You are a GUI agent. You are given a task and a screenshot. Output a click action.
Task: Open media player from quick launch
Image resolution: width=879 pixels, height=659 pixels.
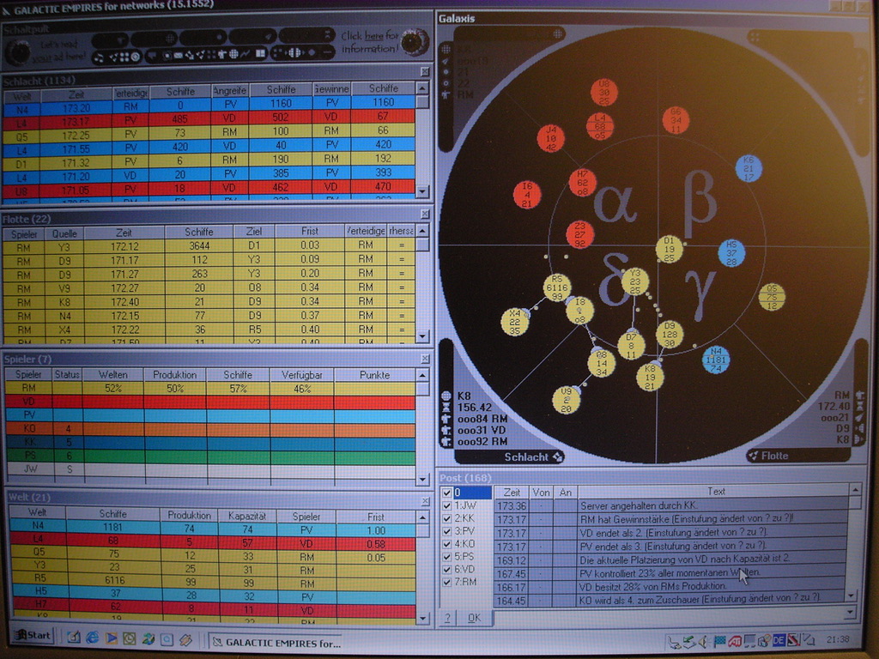[111, 638]
